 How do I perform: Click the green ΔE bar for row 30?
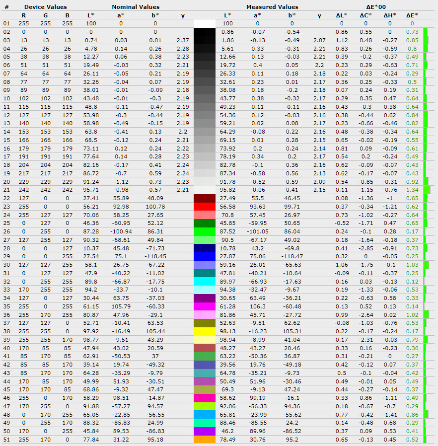click(426, 265)
